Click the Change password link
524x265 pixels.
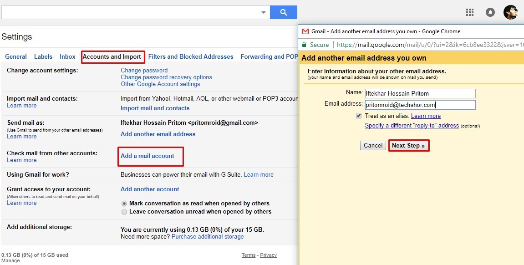click(144, 70)
